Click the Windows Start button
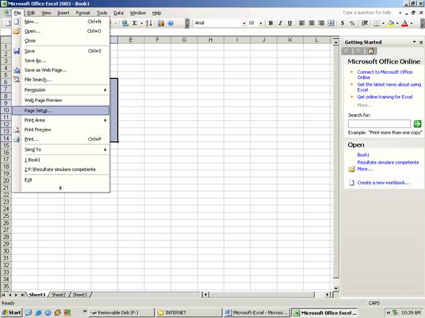Viewport: 425px width, 318px height. coord(11,313)
